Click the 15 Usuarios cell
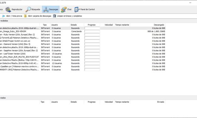197x118 pixels. (57, 54)
